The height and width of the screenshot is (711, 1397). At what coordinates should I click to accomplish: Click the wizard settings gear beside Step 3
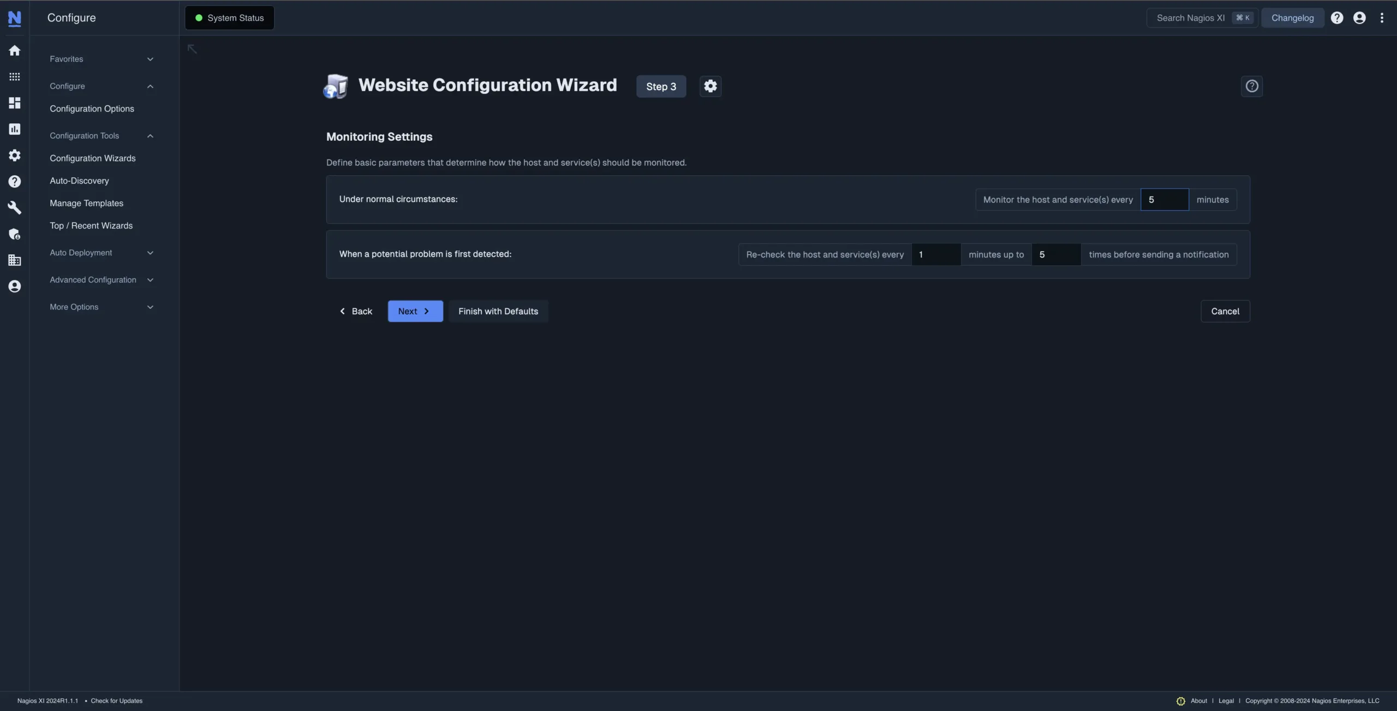click(x=710, y=86)
